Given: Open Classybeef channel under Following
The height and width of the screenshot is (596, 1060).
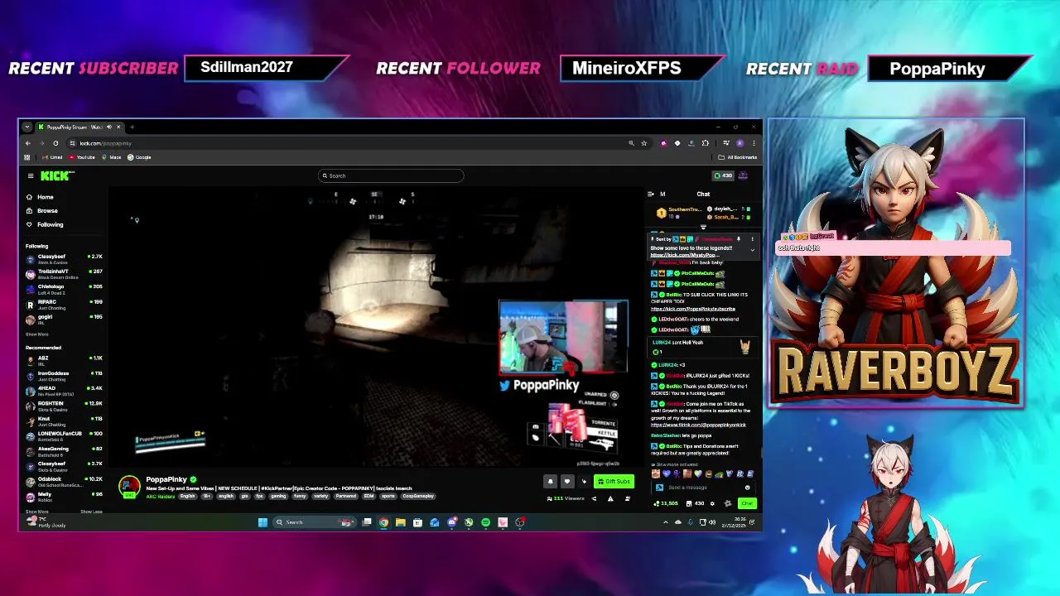Looking at the screenshot, I should point(64,258).
